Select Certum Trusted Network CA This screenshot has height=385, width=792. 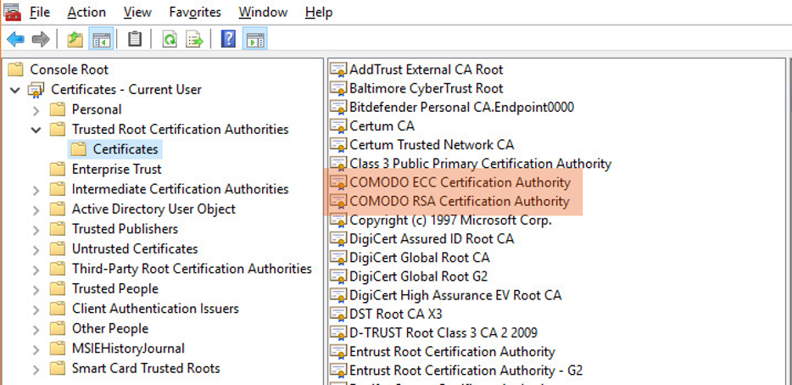tap(432, 145)
